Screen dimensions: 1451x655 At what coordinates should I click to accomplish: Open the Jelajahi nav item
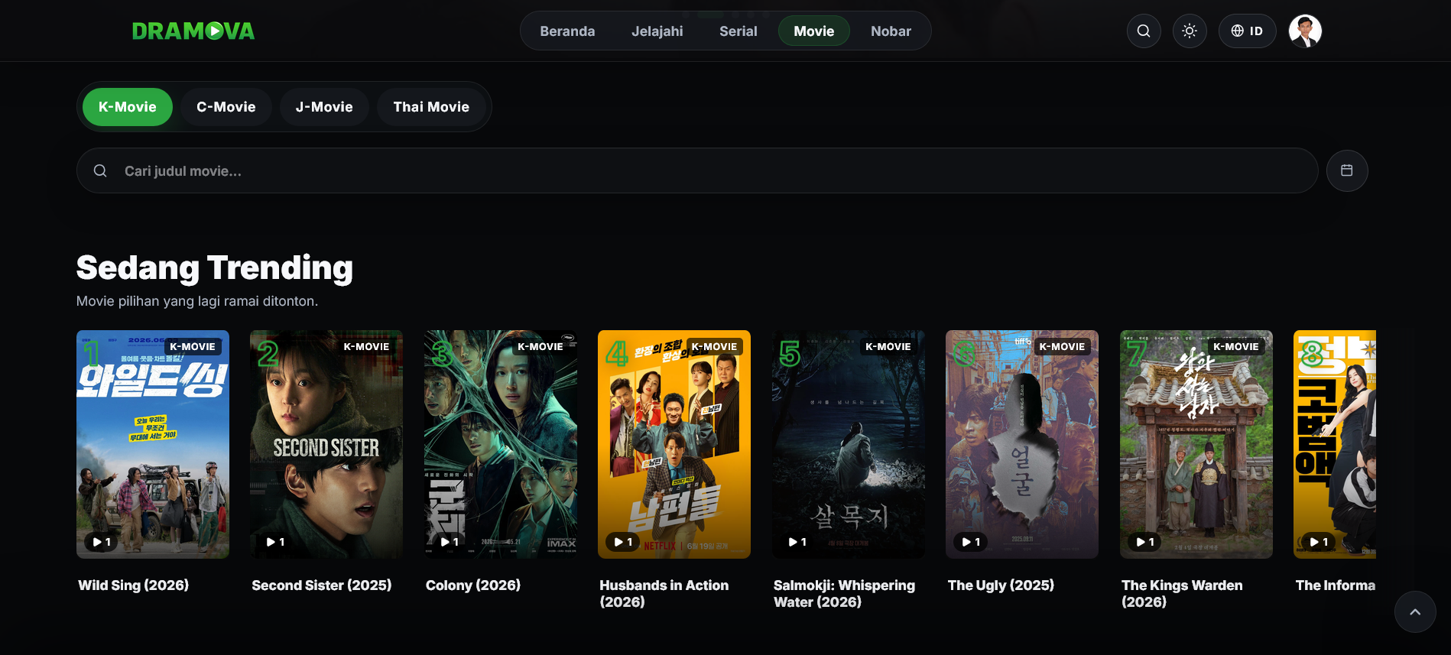pos(657,31)
